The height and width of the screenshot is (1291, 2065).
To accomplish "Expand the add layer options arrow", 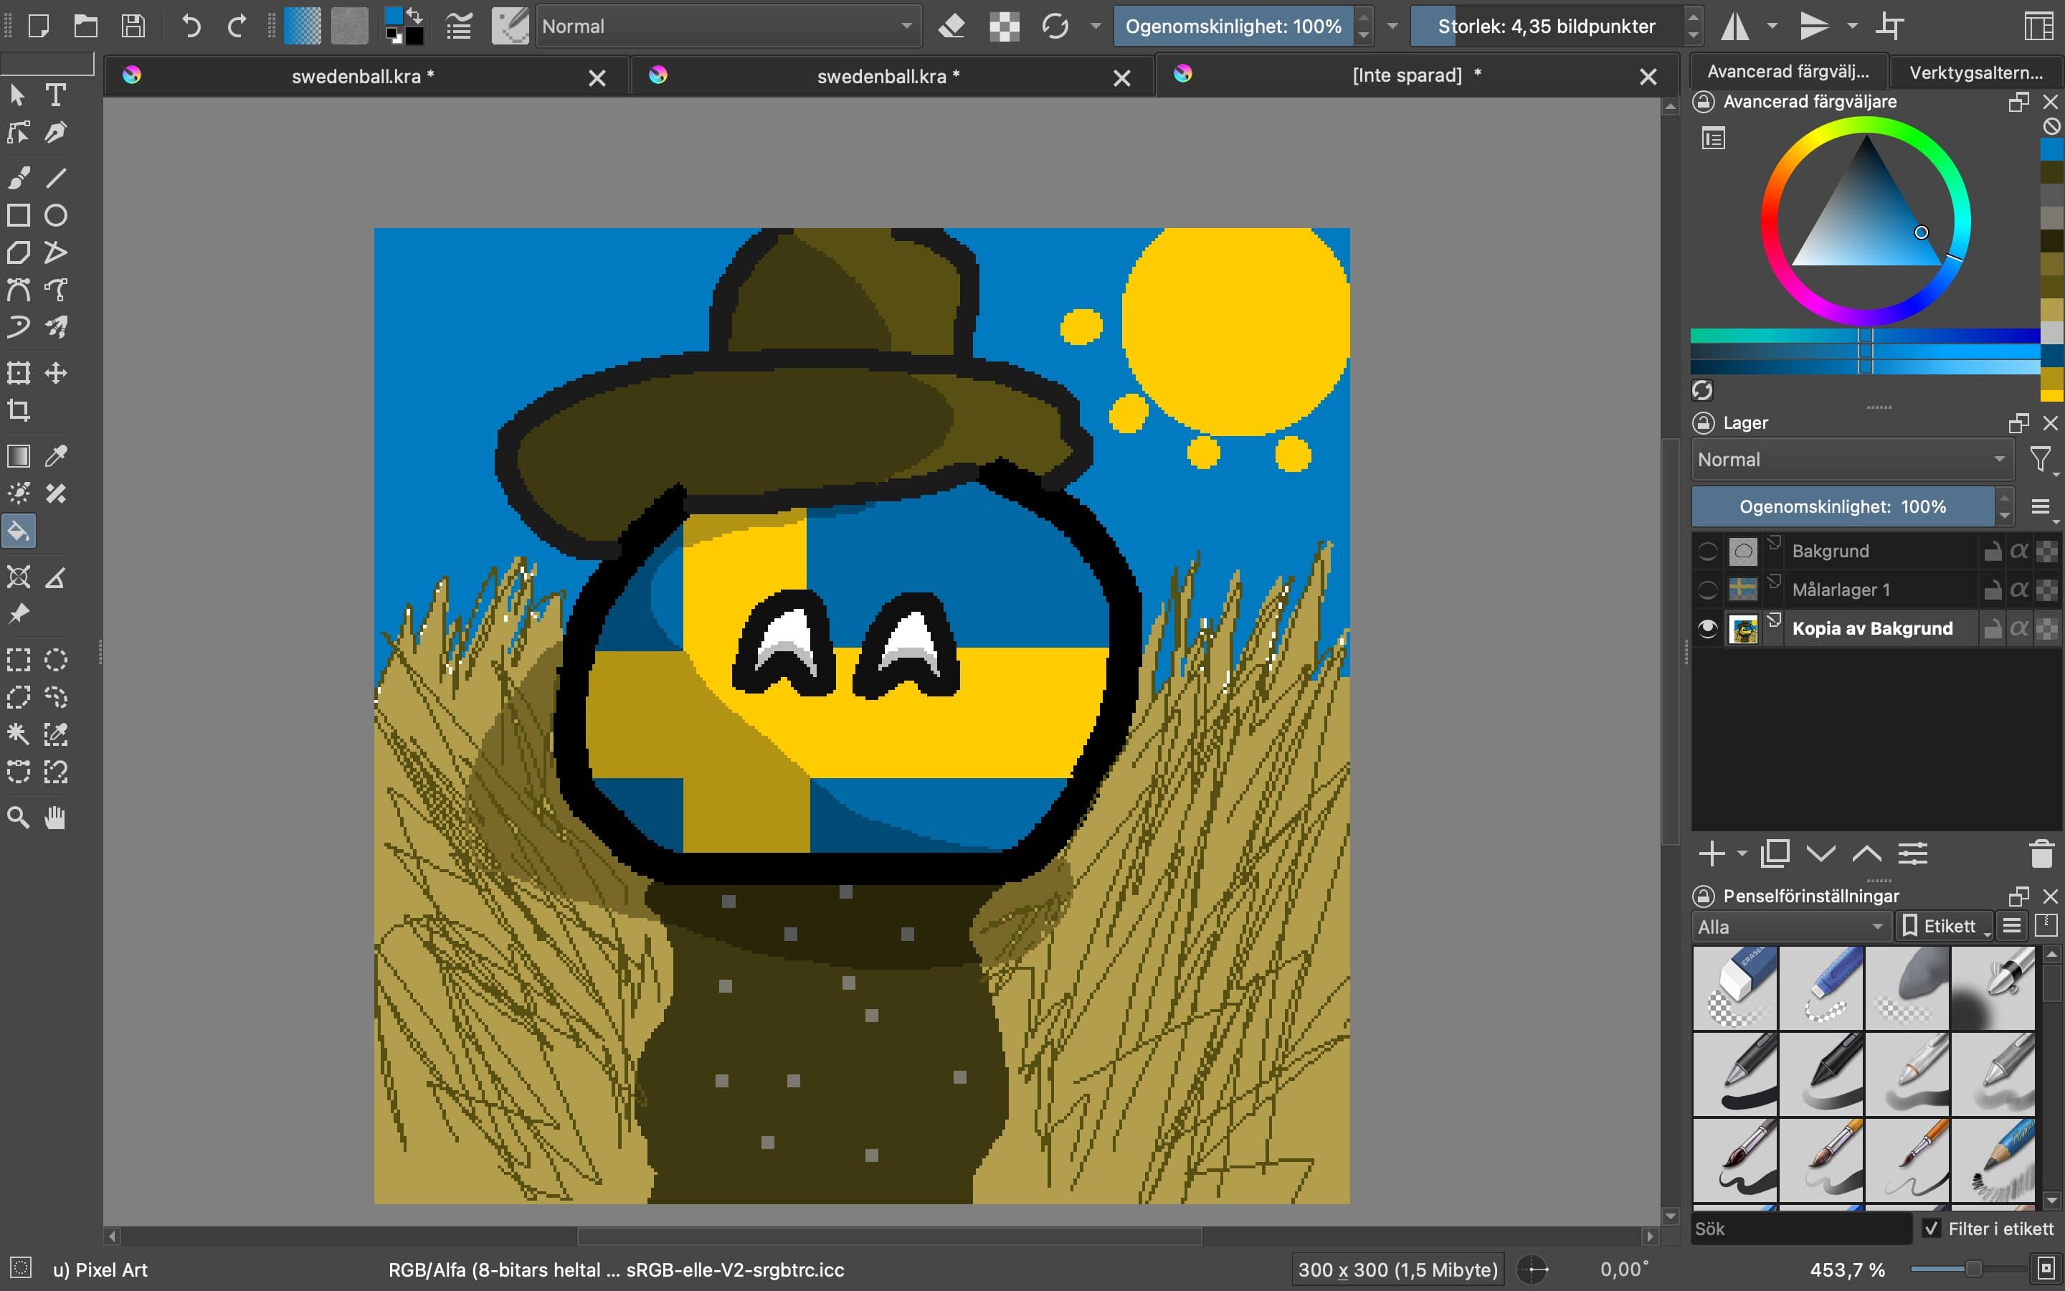I will coord(1742,853).
